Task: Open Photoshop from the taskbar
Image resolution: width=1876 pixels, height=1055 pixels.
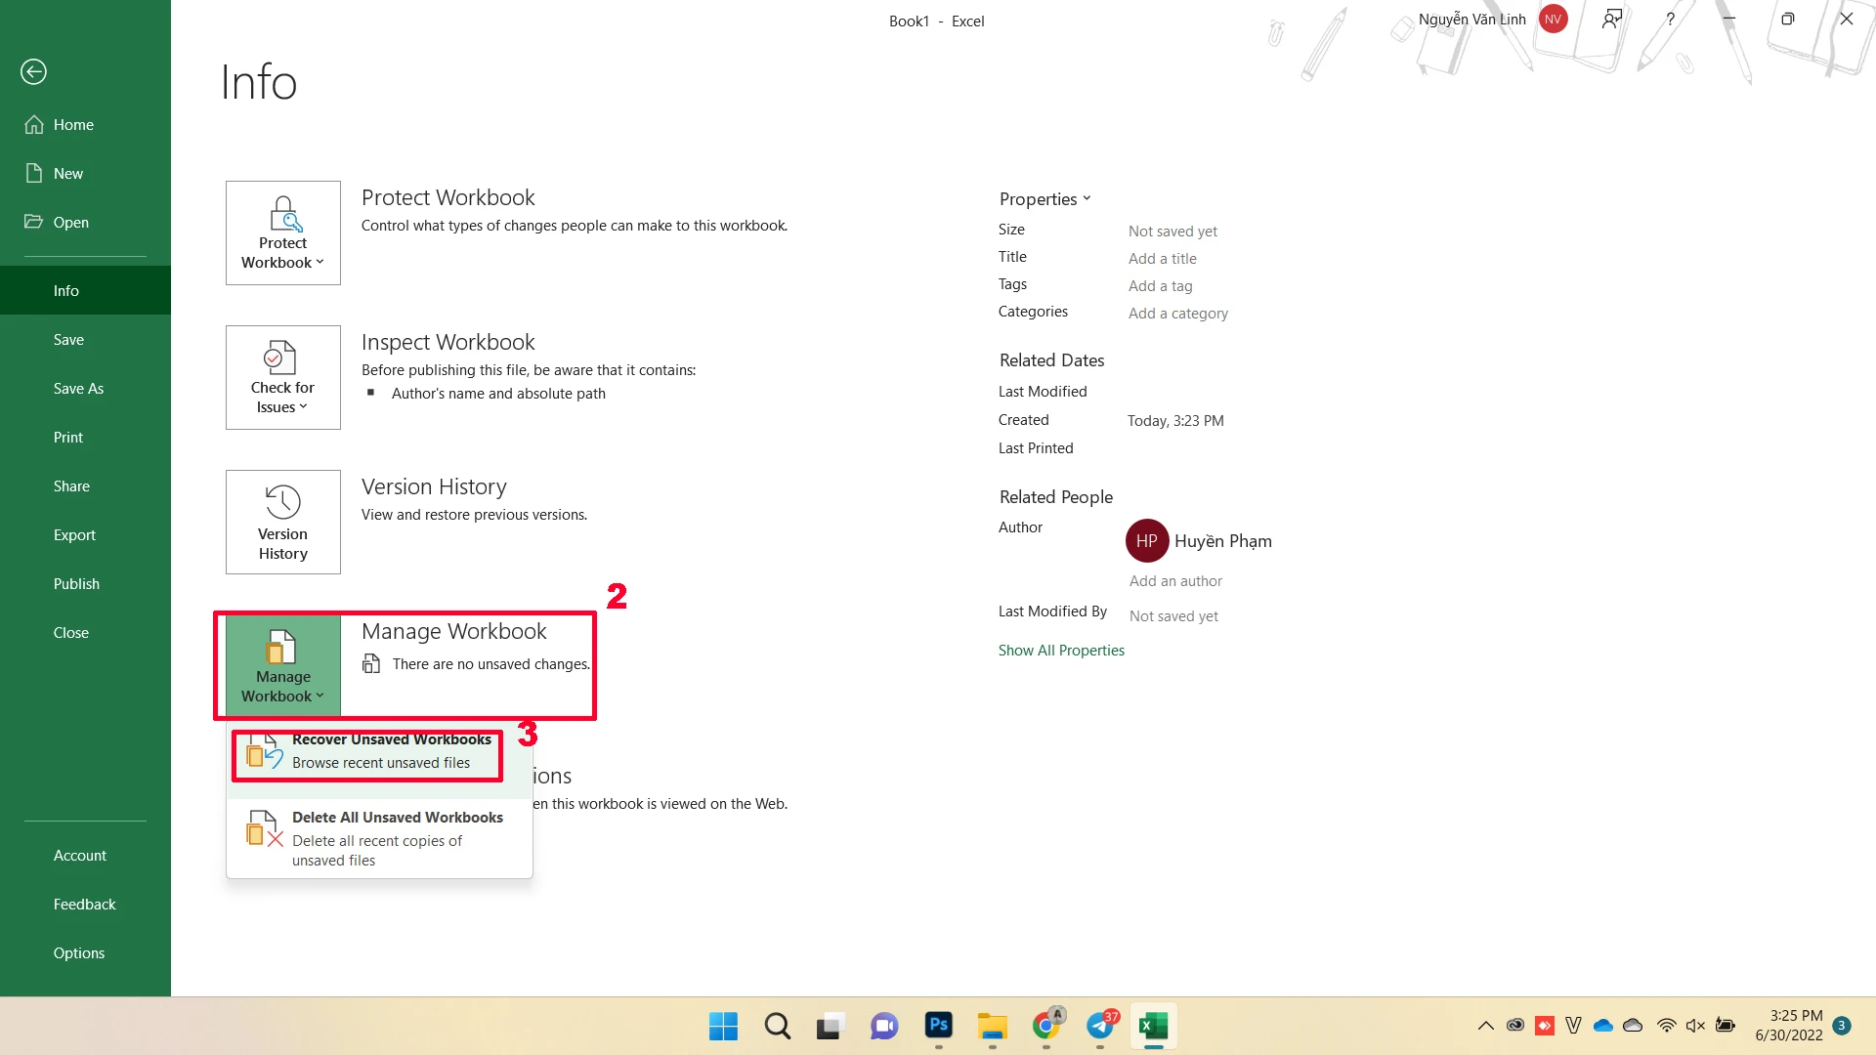Action: [x=939, y=1026]
